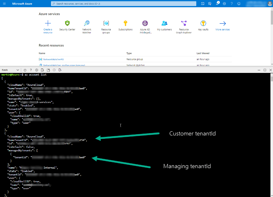
Task: Open Cloud Shell help question mark
Action: click(31, 70)
